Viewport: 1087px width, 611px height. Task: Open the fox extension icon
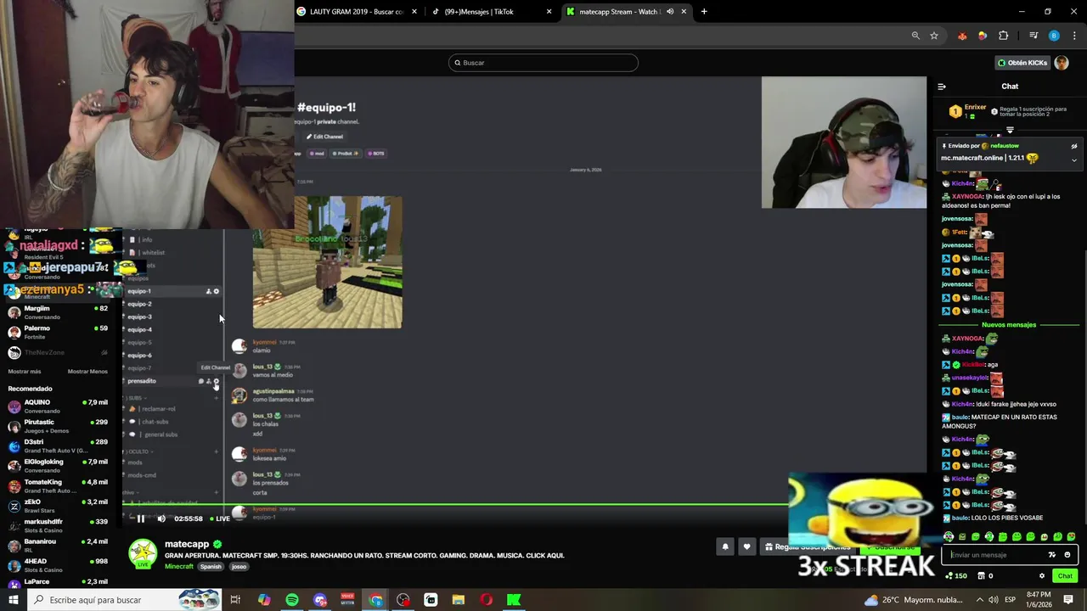(962, 36)
